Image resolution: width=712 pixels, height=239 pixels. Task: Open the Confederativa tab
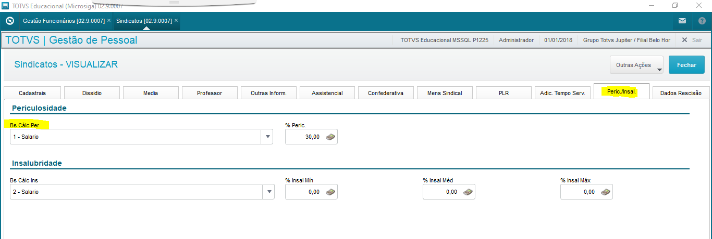point(386,92)
